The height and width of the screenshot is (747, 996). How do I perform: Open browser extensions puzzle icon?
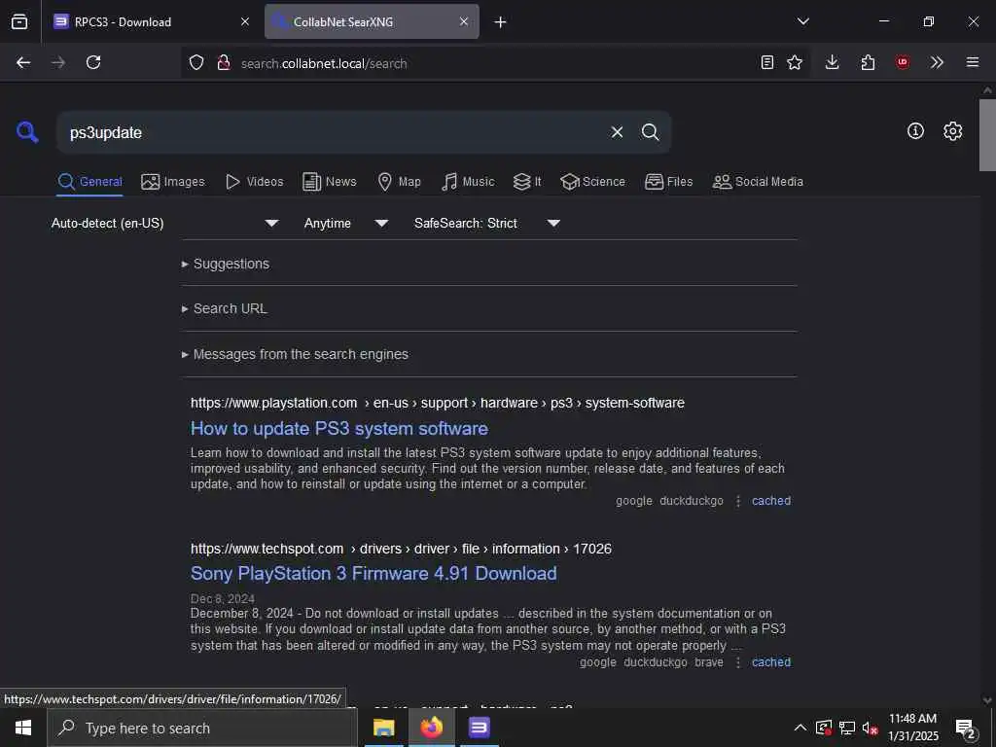(869, 62)
